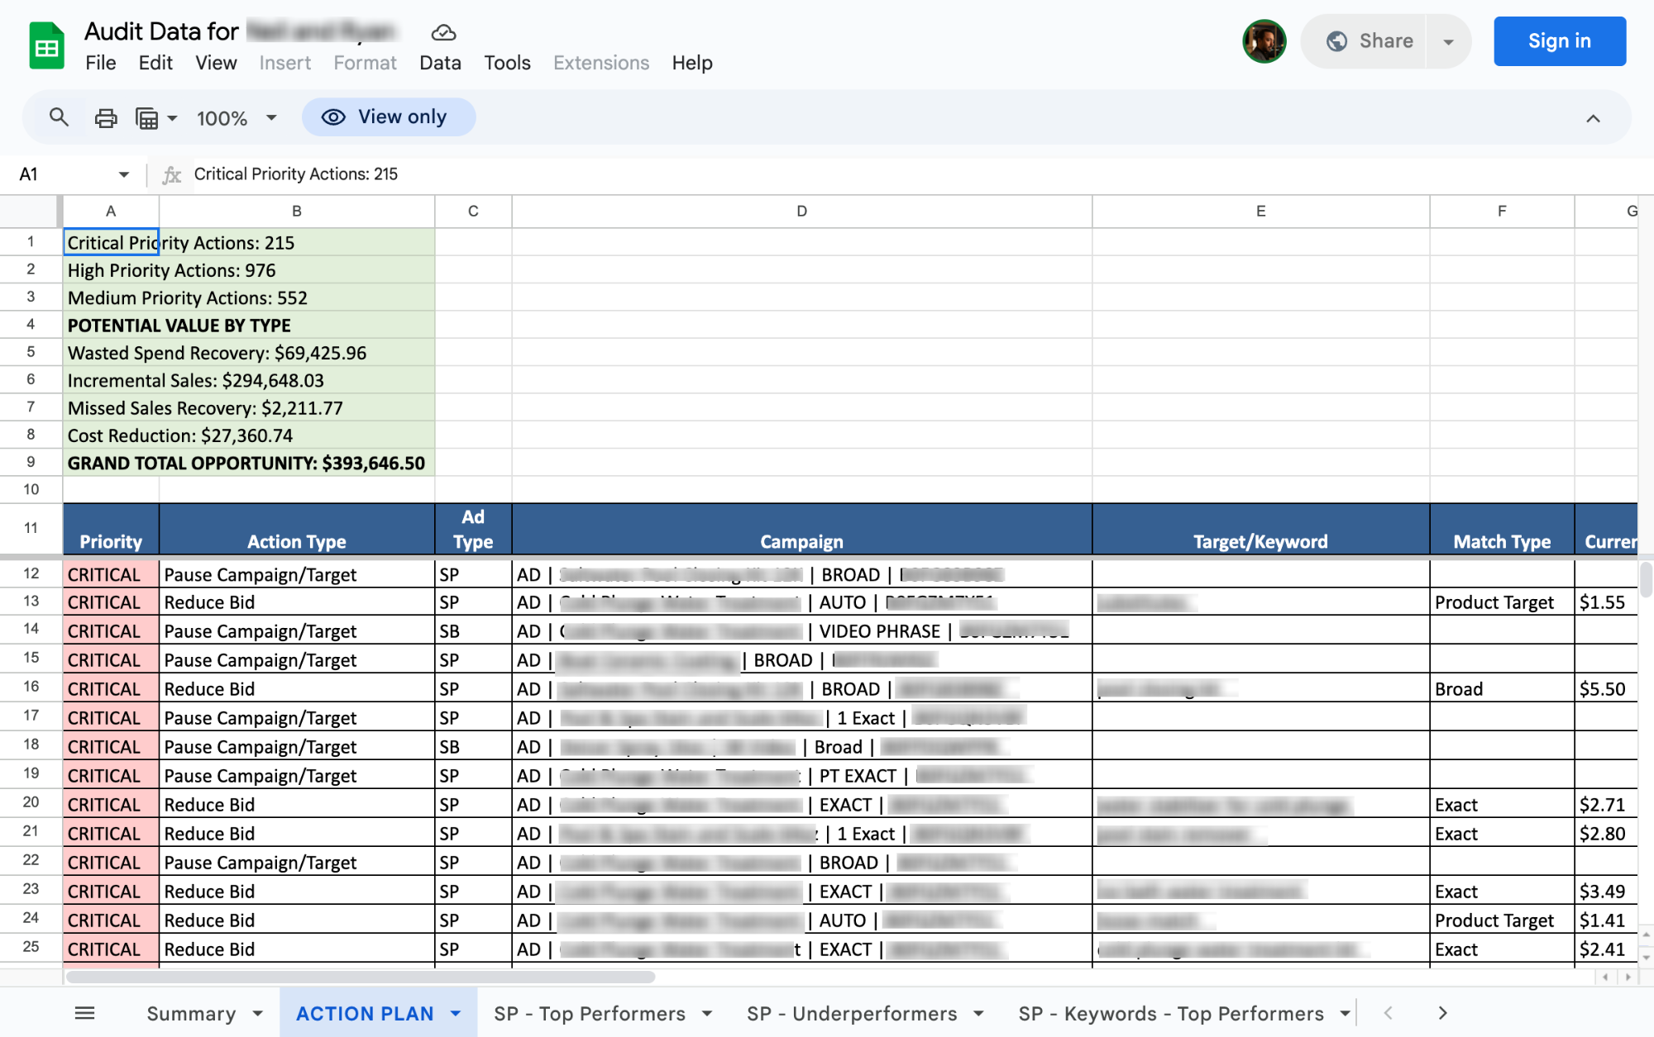
Task: Open print dialog with printer icon
Action: [105, 117]
